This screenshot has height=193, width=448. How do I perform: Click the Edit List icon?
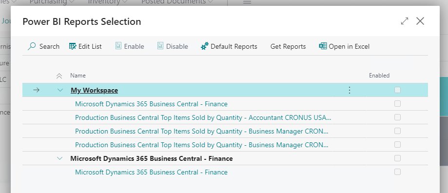click(73, 46)
